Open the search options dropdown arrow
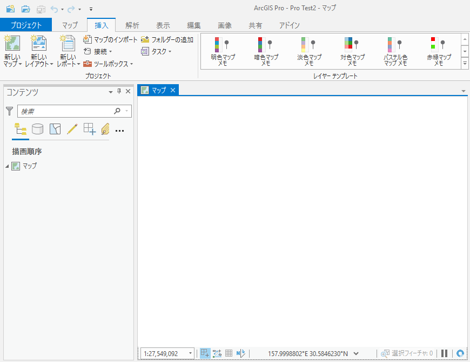Image resolution: width=470 pixels, height=362 pixels. click(x=127, y=111)
